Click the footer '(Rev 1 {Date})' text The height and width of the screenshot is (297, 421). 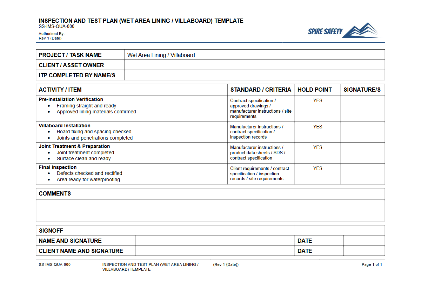coord(226,265)
